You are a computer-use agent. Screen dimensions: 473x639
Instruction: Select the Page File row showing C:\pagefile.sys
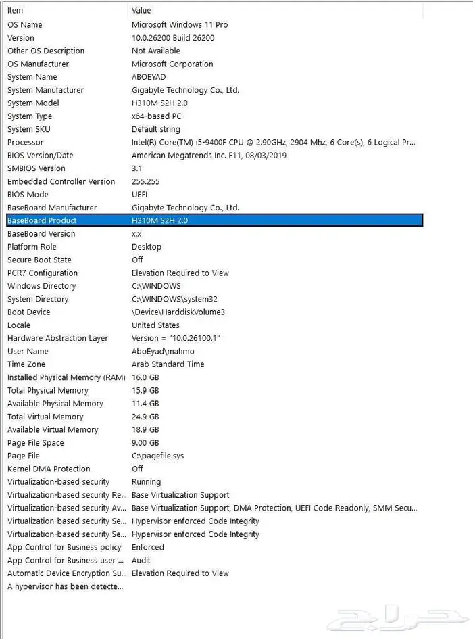[x=215, y=456]
